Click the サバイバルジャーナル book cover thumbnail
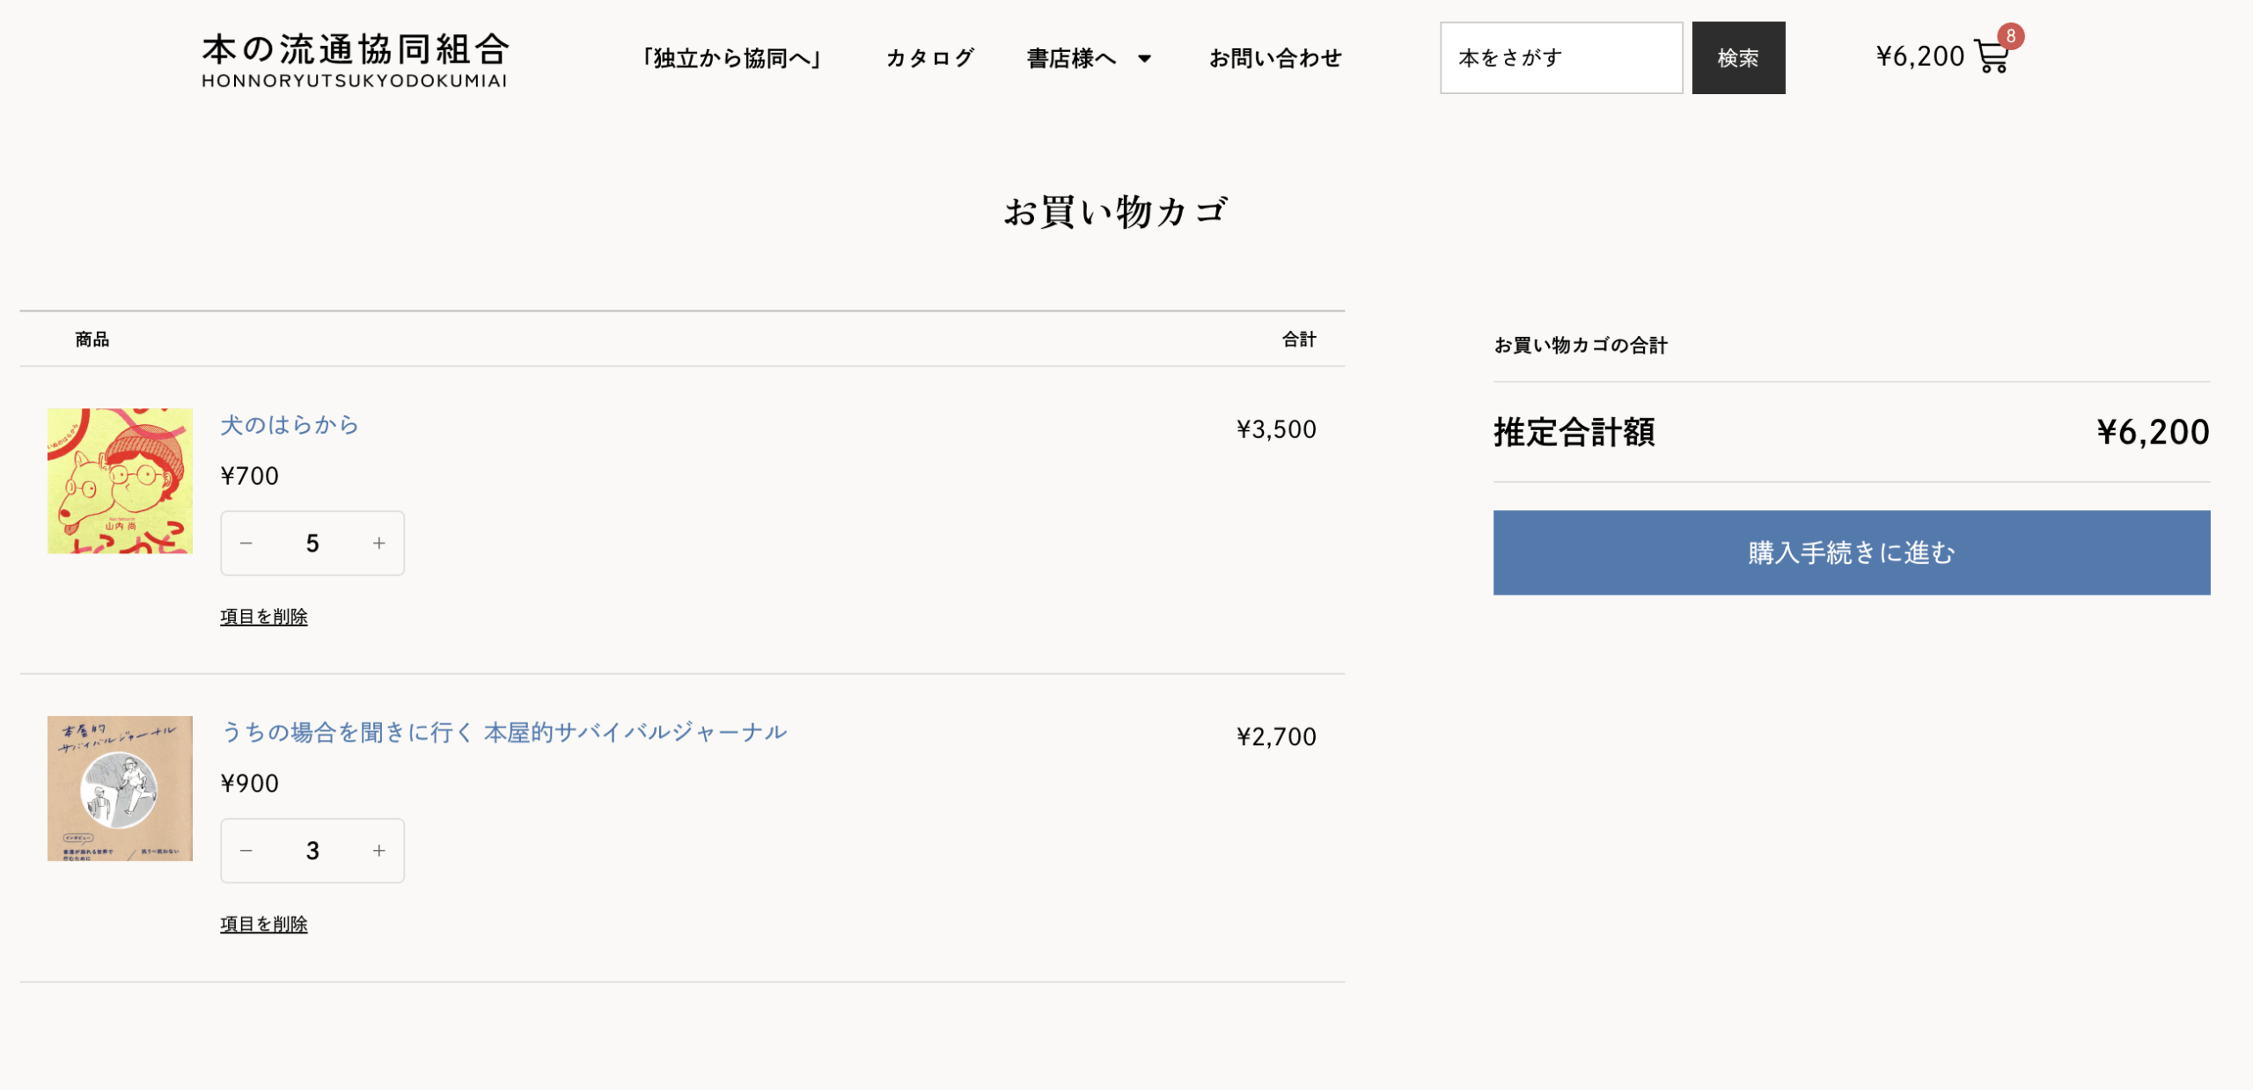 [x=120, y=788]
